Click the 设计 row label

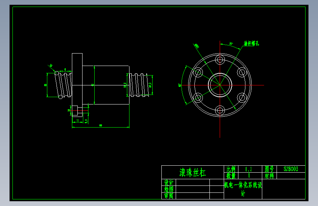click(169, 183)
